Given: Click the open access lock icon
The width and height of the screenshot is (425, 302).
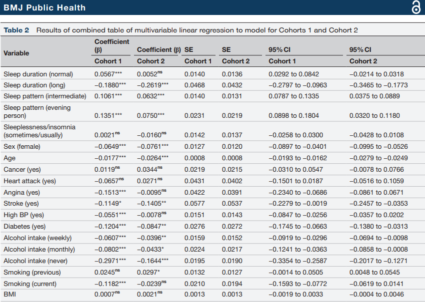Looking at the screenshot, I should click(415, 8).
